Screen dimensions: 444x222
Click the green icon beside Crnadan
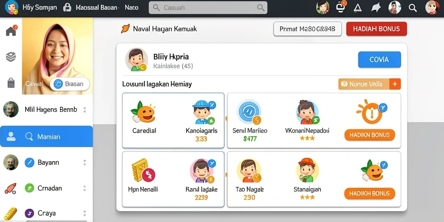click(x=29, y=188)
